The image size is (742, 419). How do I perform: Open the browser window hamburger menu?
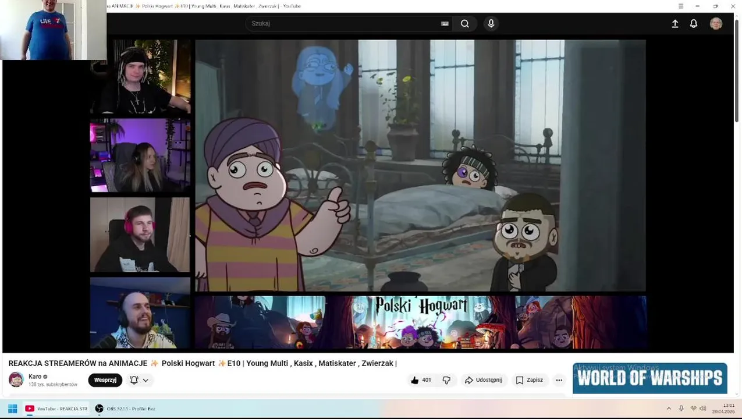point(681,6)
